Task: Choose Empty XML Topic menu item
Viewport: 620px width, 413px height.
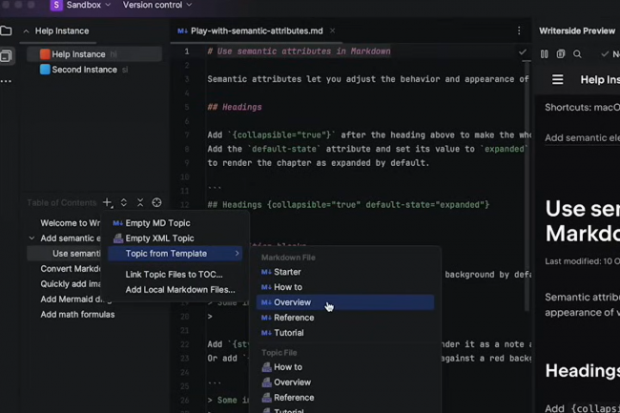Action: [176, 238]
